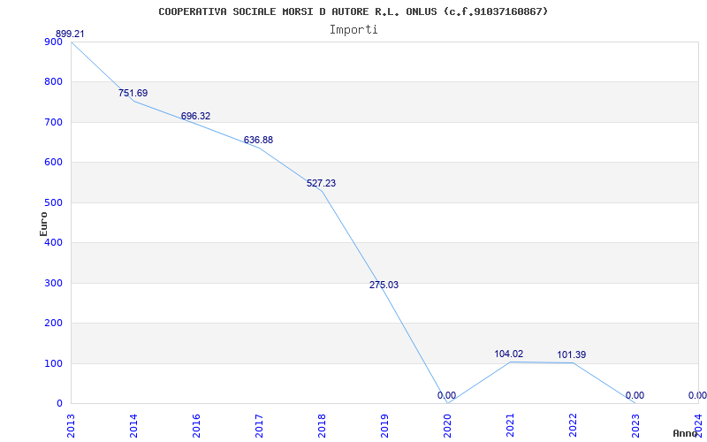The image size is (707, 442).
Task: Select the 0.00 label above 2020
Action: click(x=446, y=395)
